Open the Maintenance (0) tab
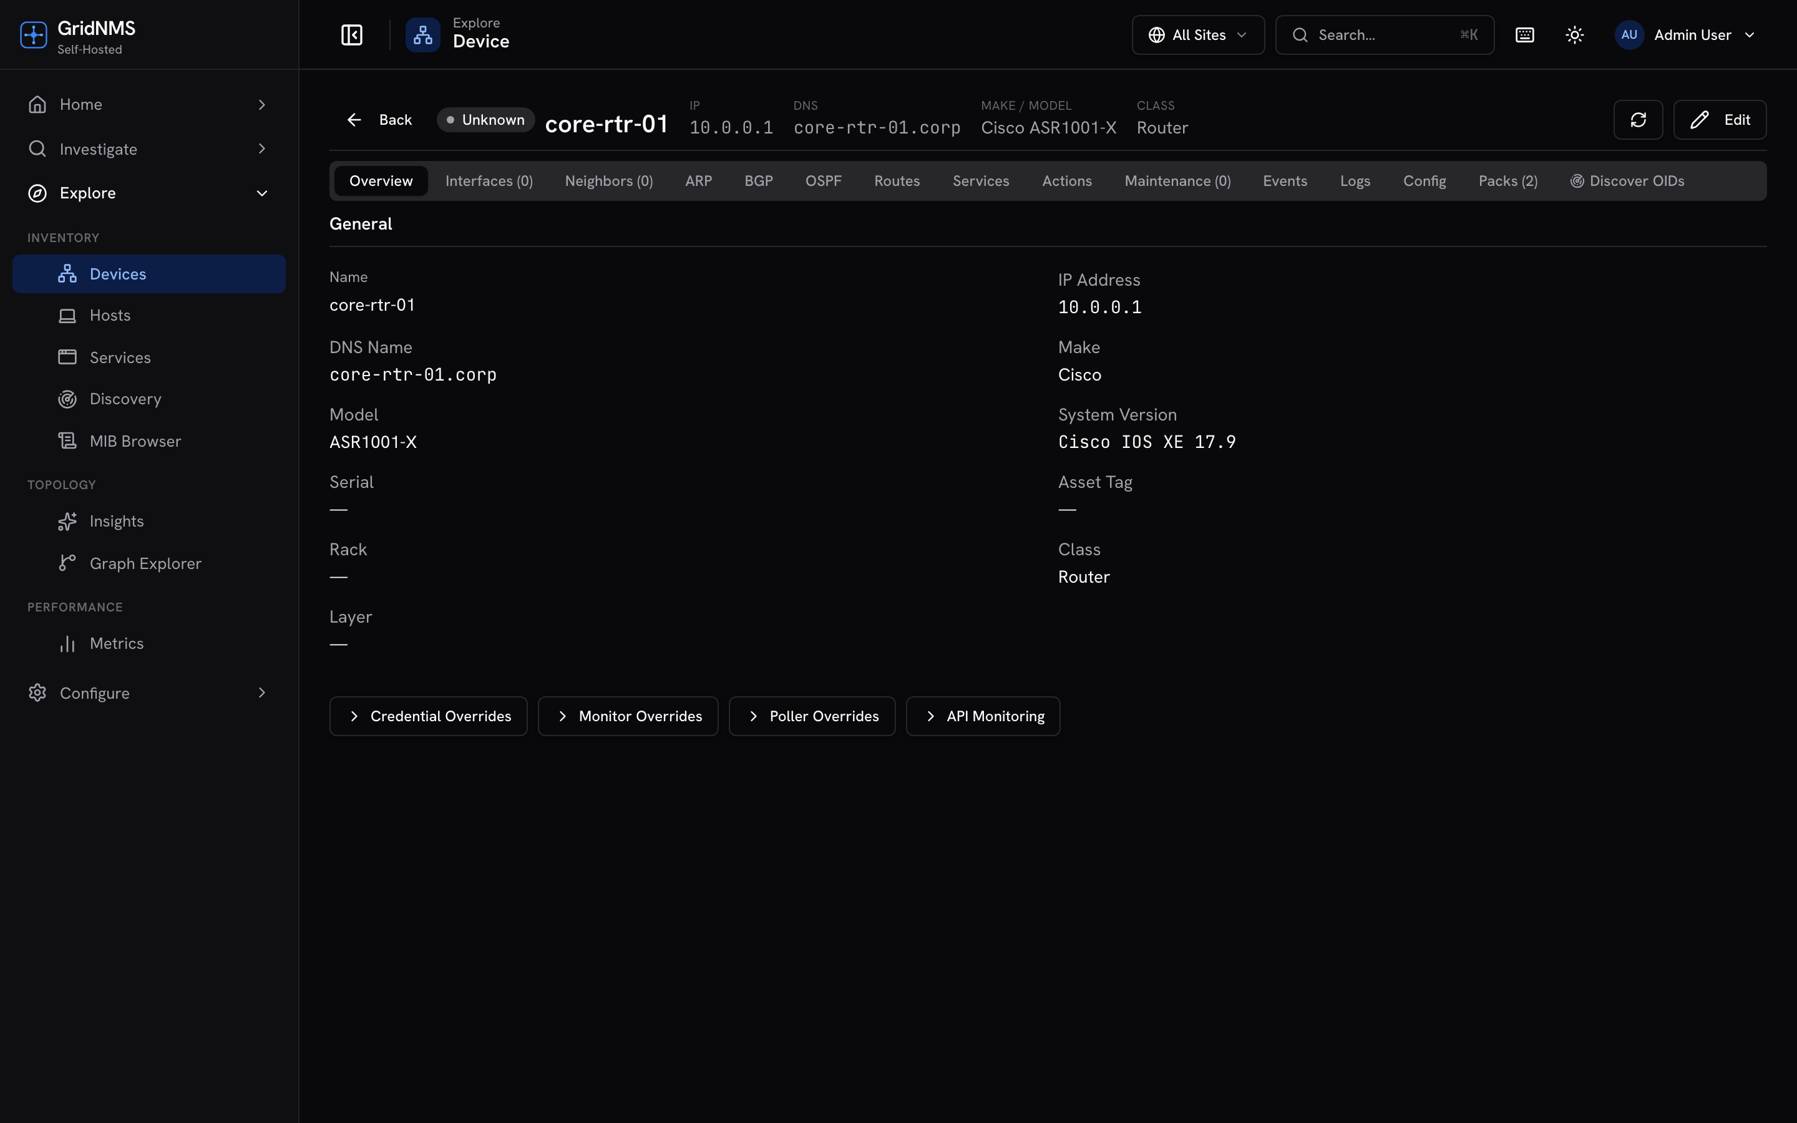The width and height of the screenshot is (1797, 1123). (x=1177, y=181)
